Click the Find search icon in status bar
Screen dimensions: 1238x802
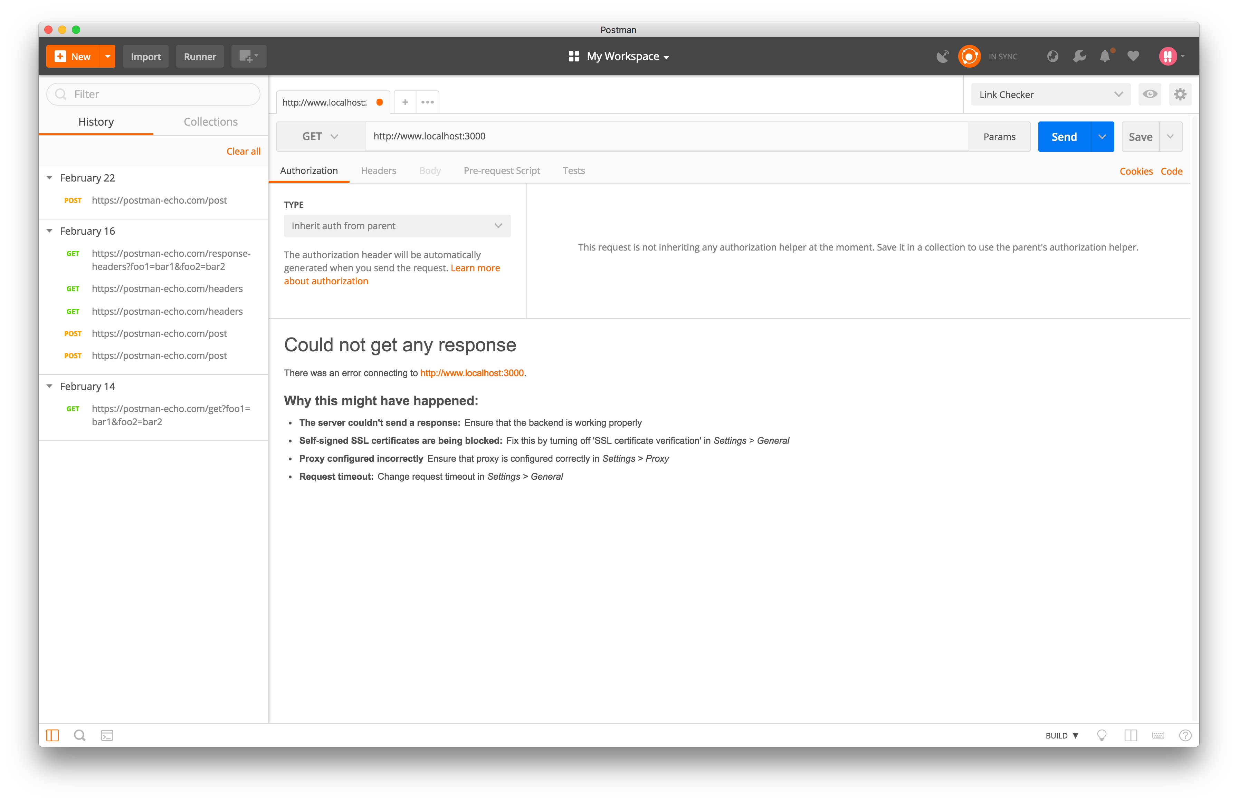pyautogui.click(x=79, y=735)
